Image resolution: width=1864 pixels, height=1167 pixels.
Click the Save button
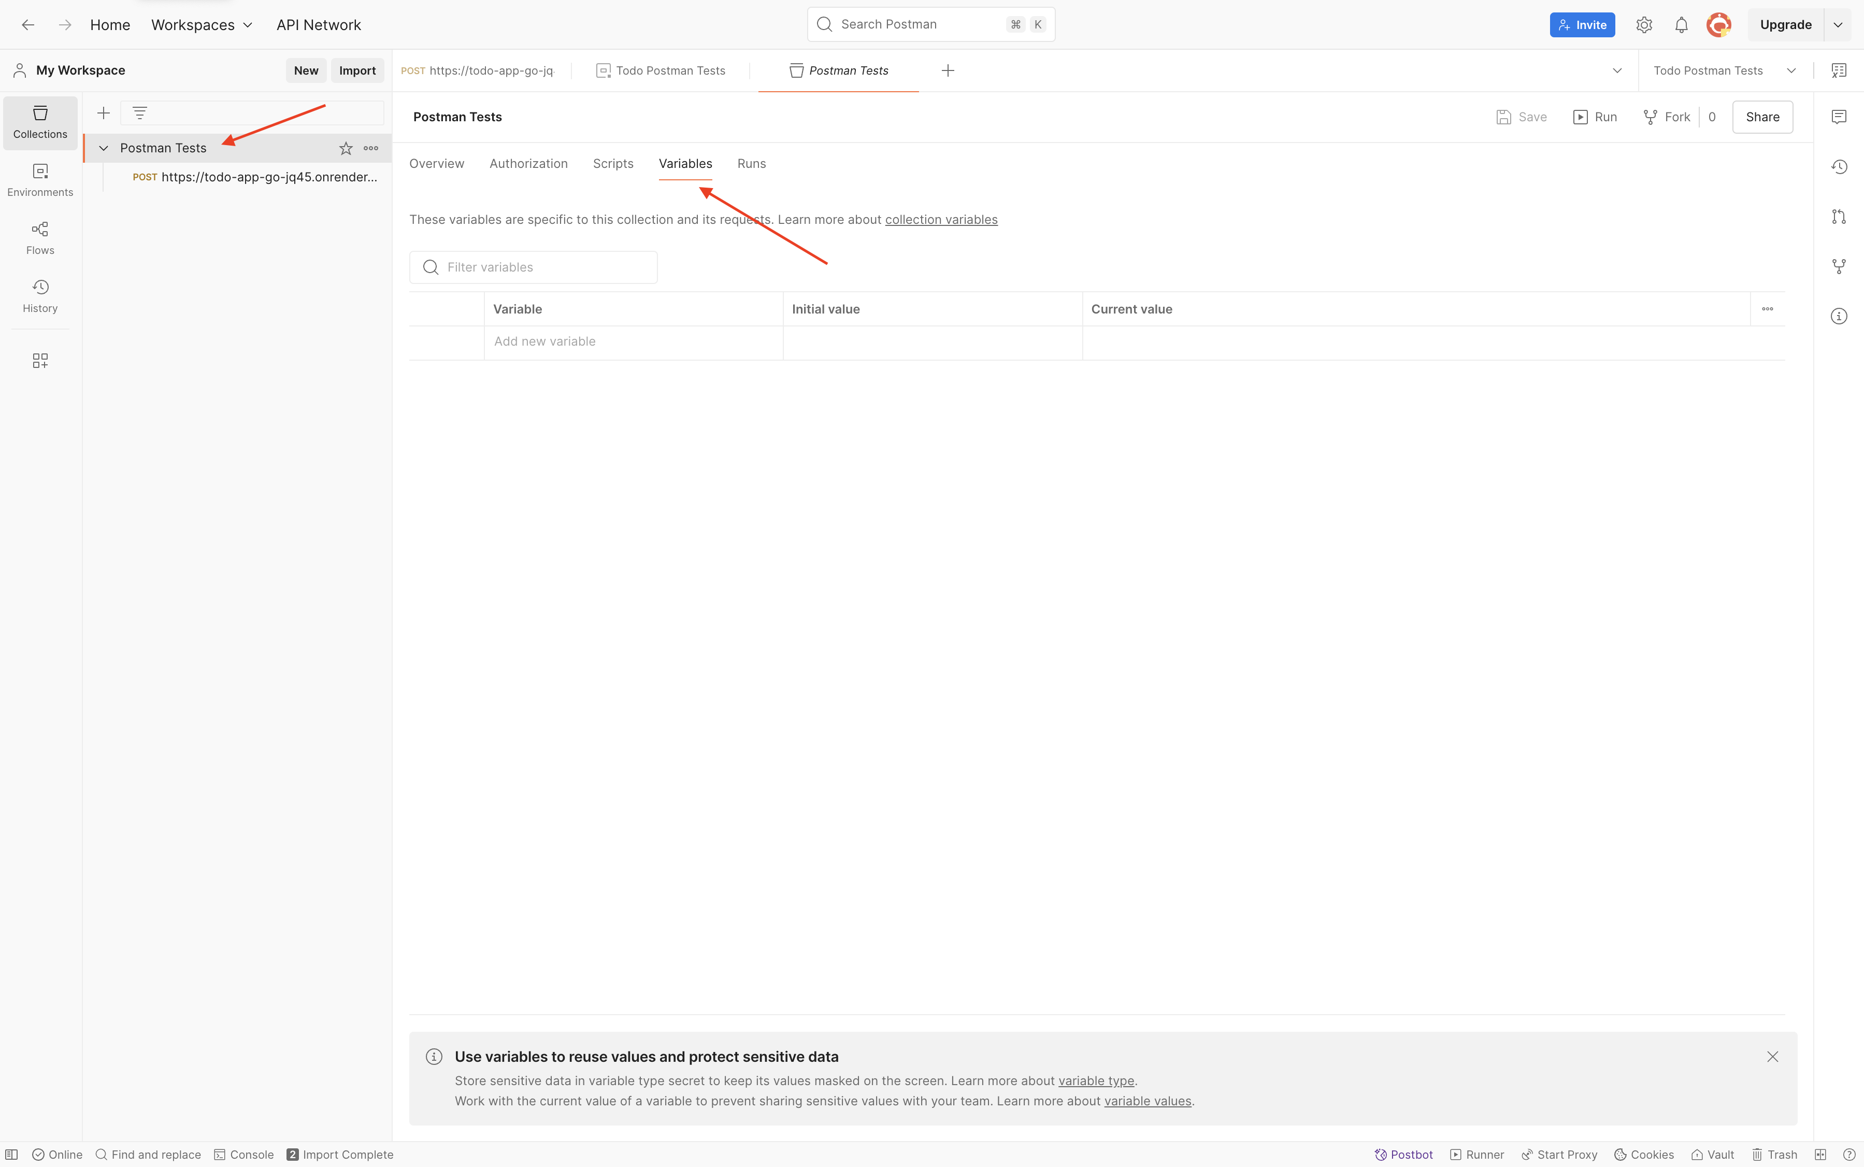1522,117
